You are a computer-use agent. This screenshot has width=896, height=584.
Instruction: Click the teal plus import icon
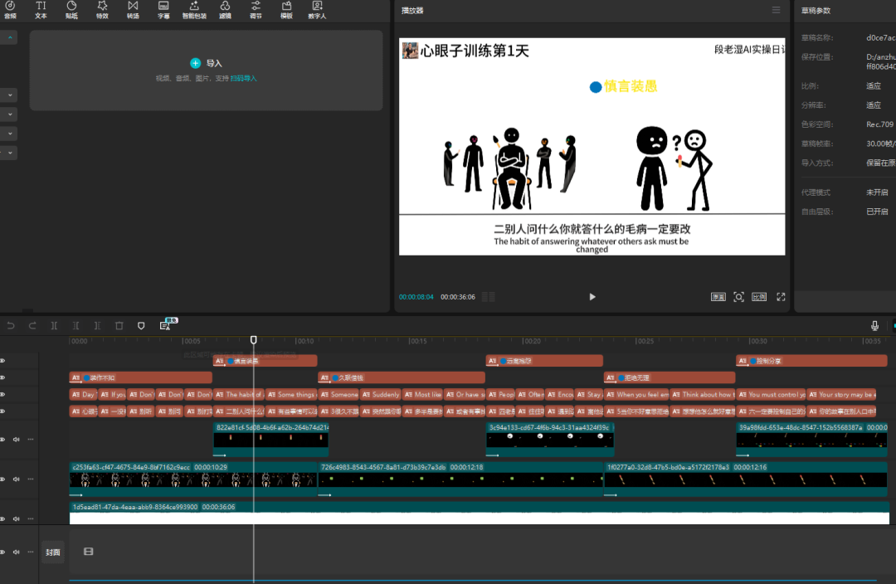pos(196,63)
